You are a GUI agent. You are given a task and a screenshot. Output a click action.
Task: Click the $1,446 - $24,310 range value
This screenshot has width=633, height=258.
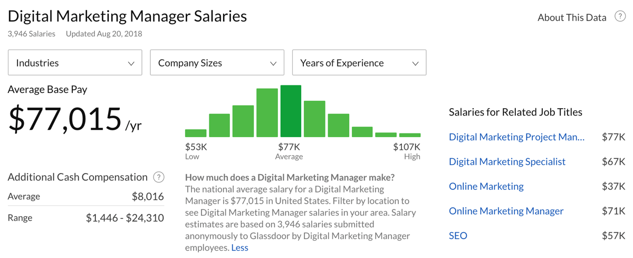pyautogui.click(x=124, y=218)
